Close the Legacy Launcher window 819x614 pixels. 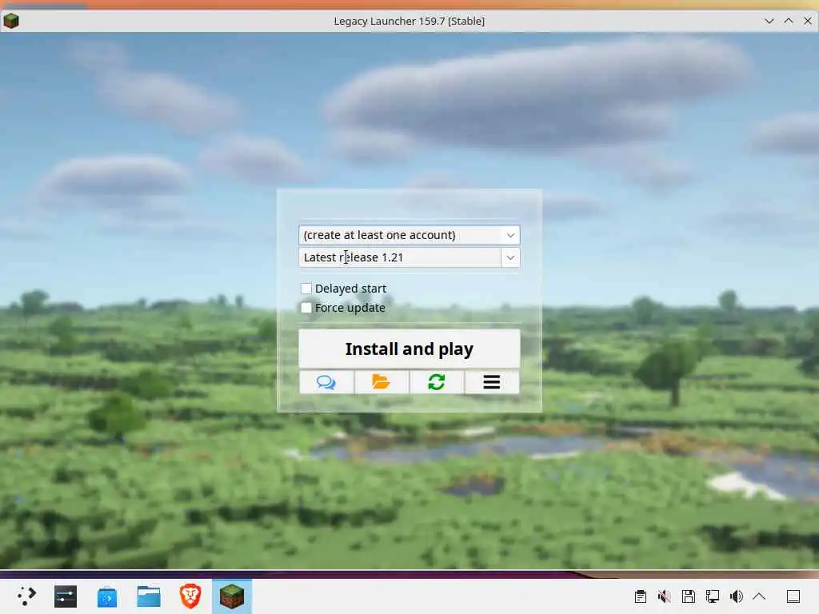[808, 21]
